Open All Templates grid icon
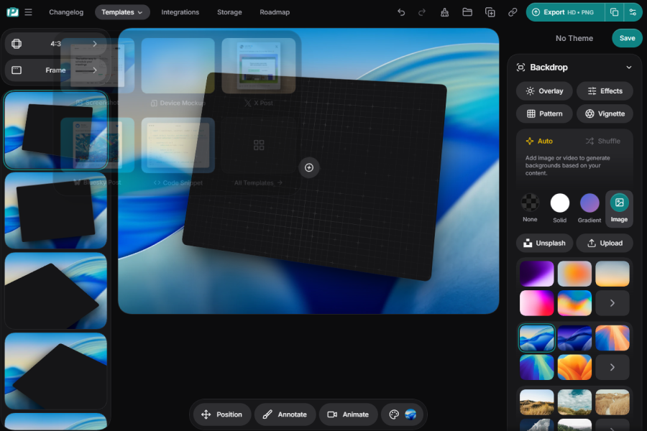Image resolution: width=647 pixels, height=431 pixels. (259, 145)
